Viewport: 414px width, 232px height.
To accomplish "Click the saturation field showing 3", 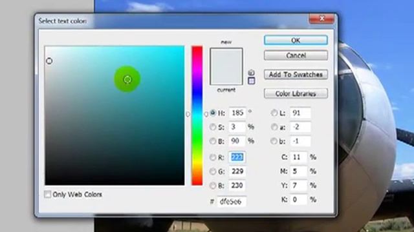I will 237,127.
